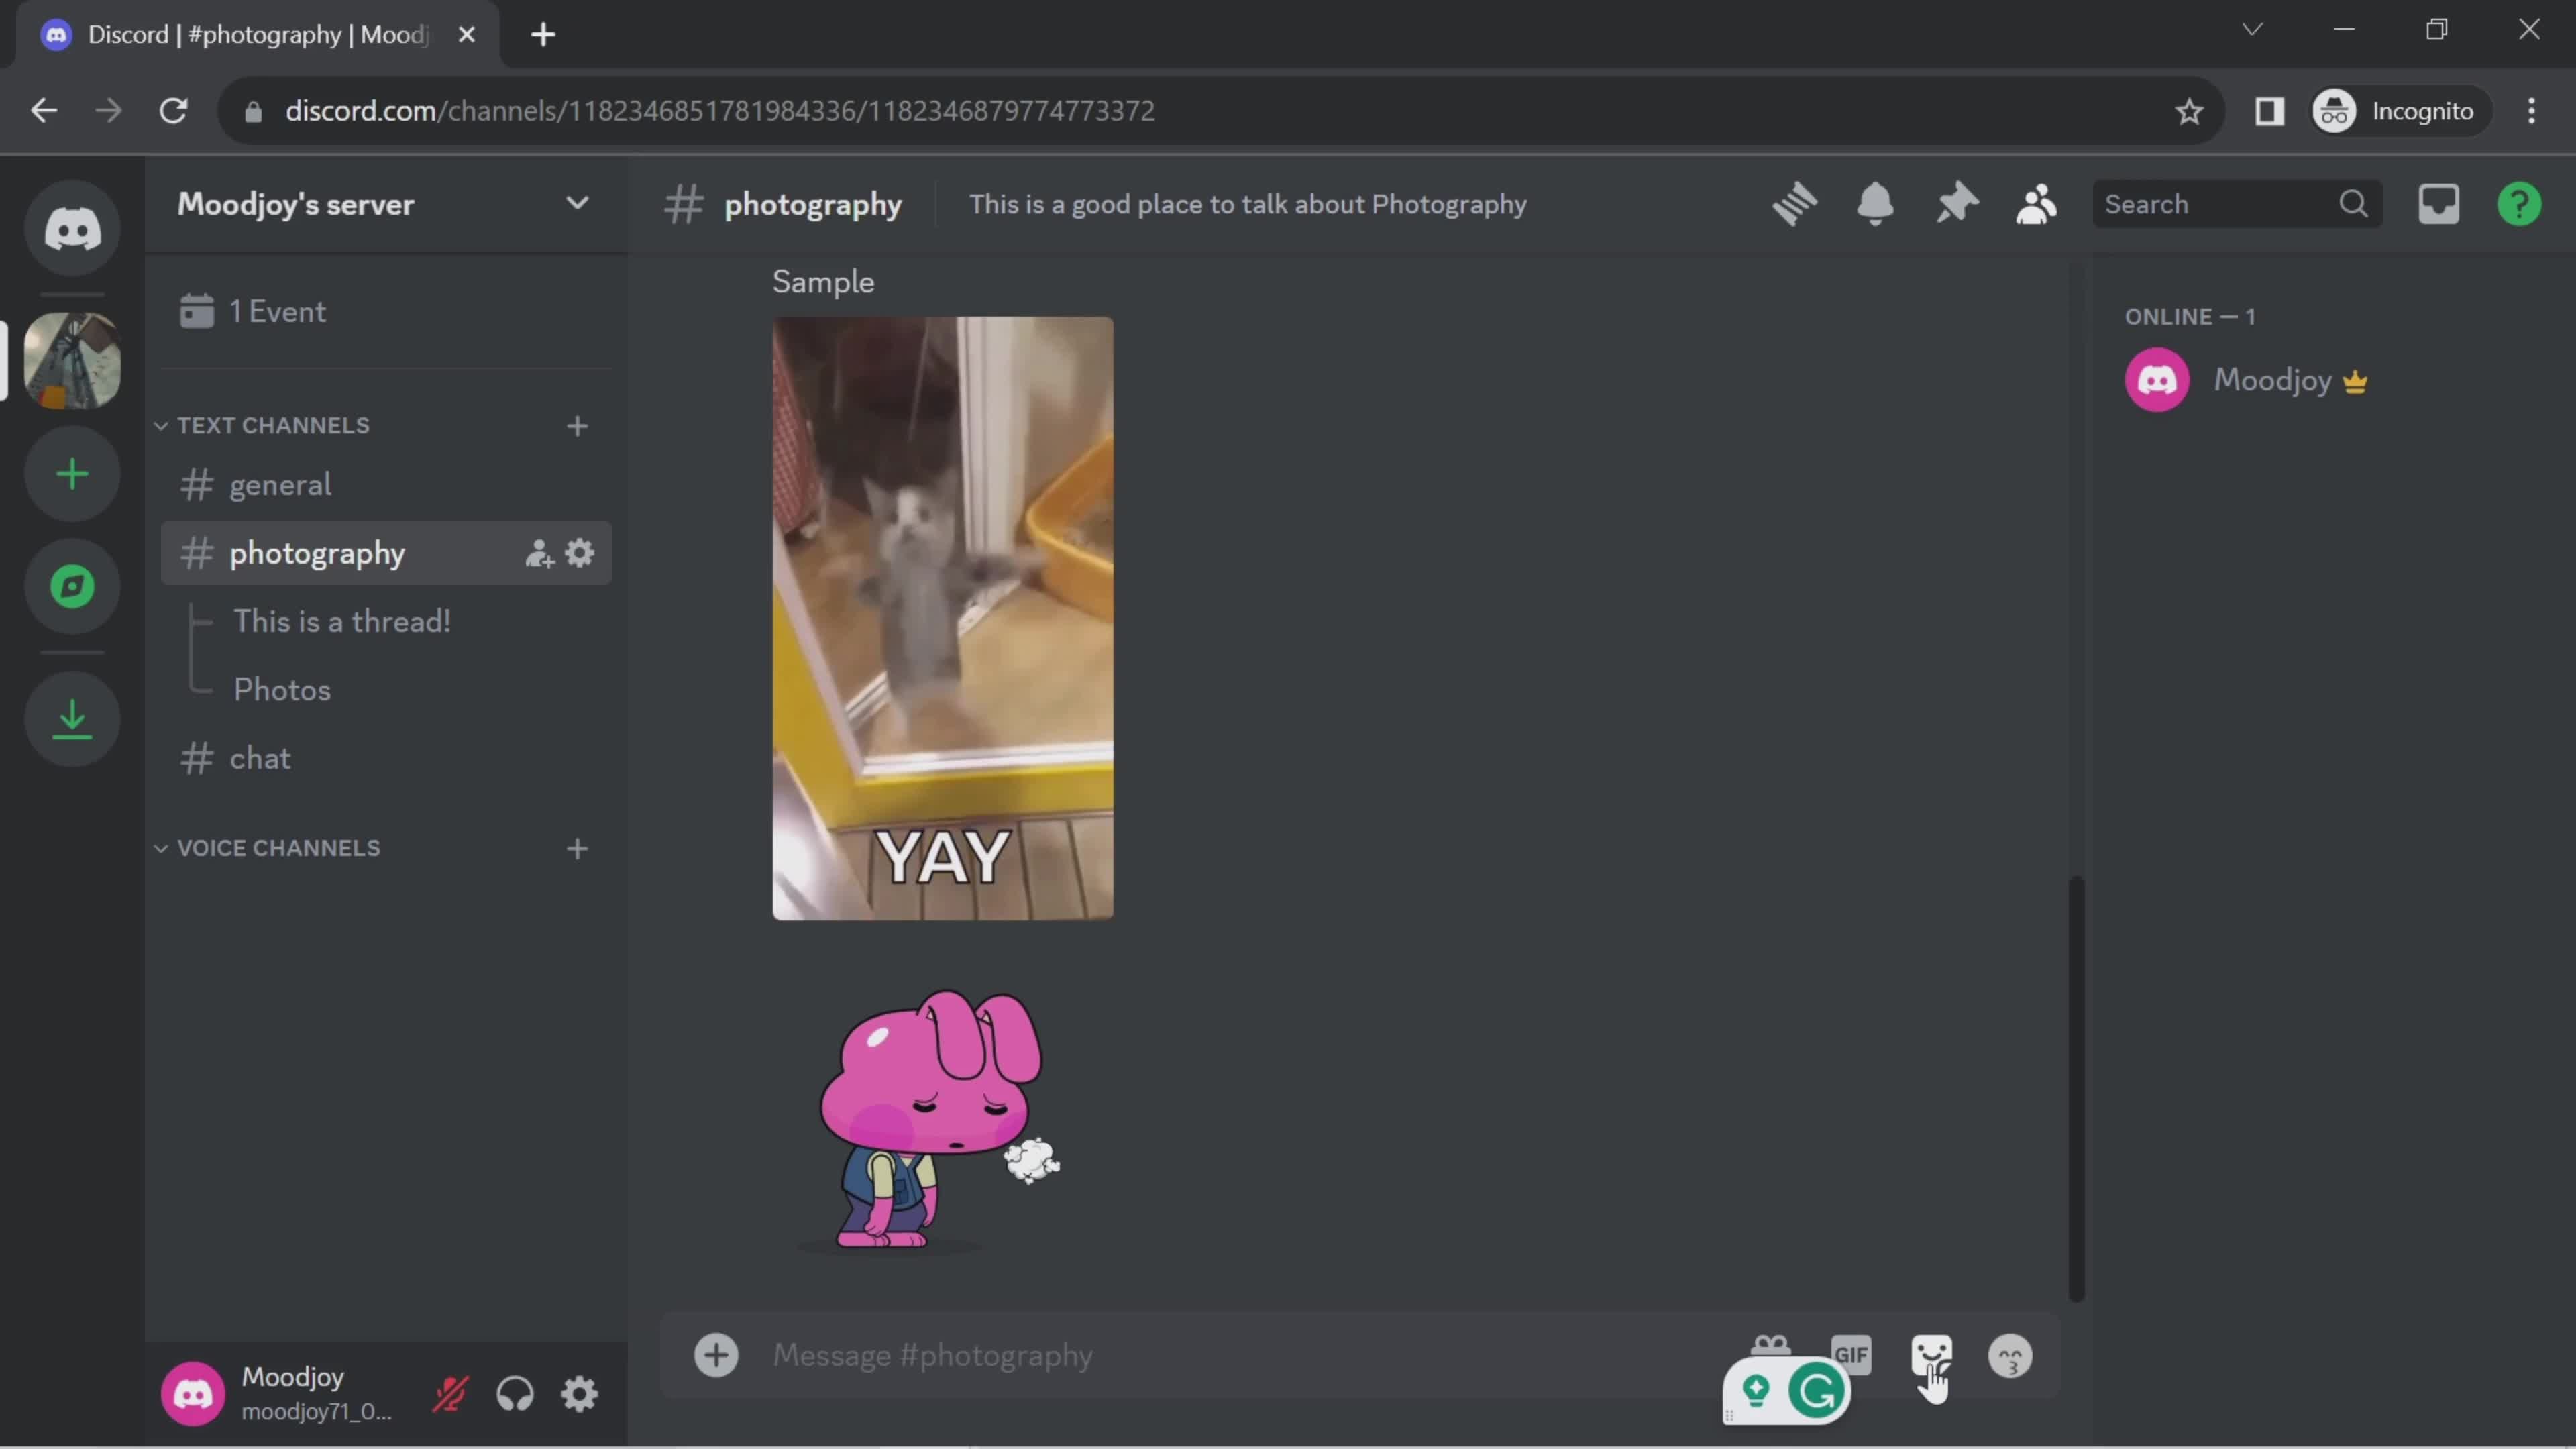Click the message #photography input
The height and width of the screenshot is (1449, 2576).
(x=1250, y=1356)
